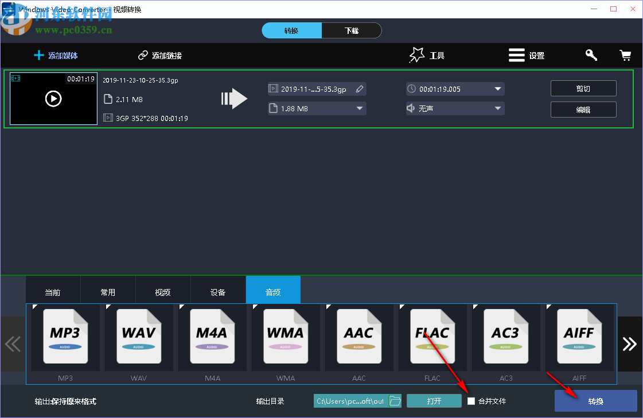Screen dimensions: 643x418
Task: Select the FLAC output format icon
Action: tap(432, 337)
